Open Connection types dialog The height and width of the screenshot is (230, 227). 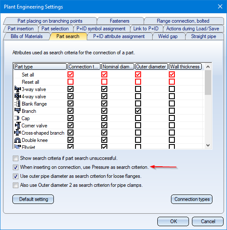192,199
